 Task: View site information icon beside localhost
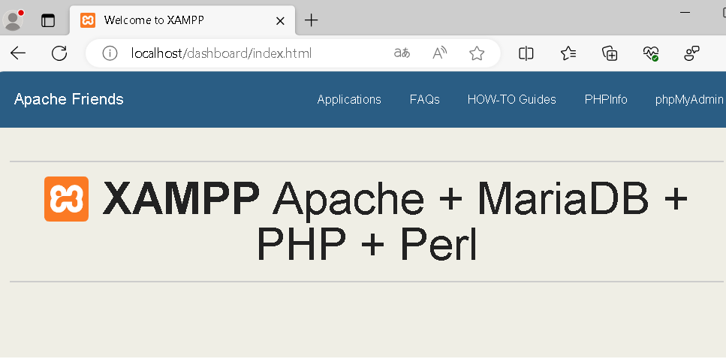110,53
